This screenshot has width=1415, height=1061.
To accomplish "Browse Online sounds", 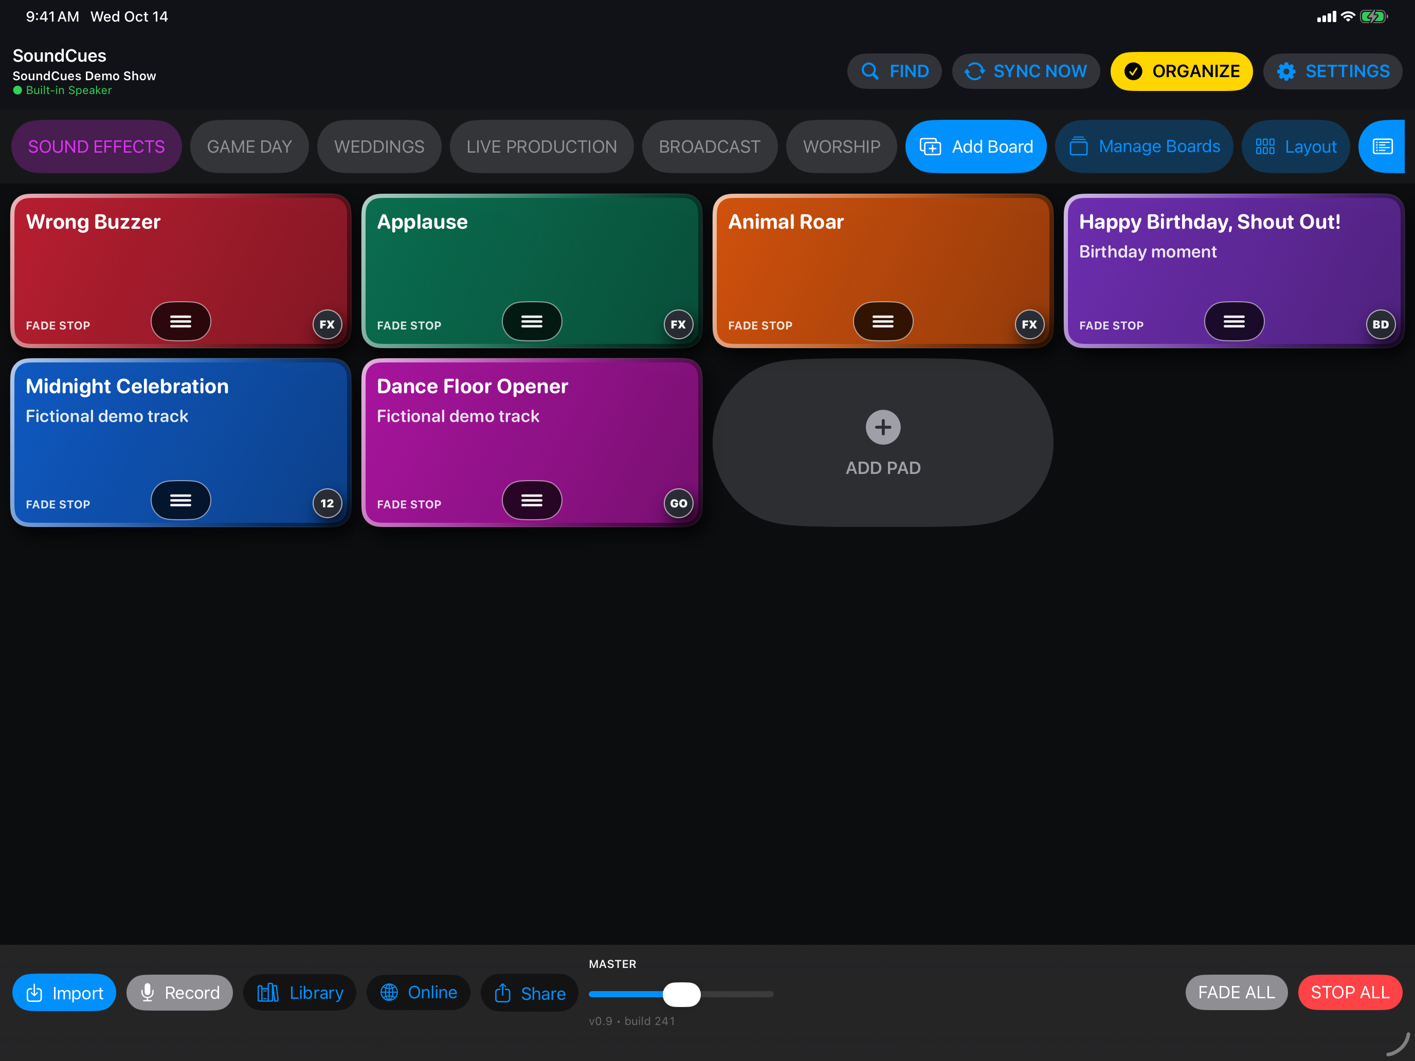I will (x=419, y=993).
